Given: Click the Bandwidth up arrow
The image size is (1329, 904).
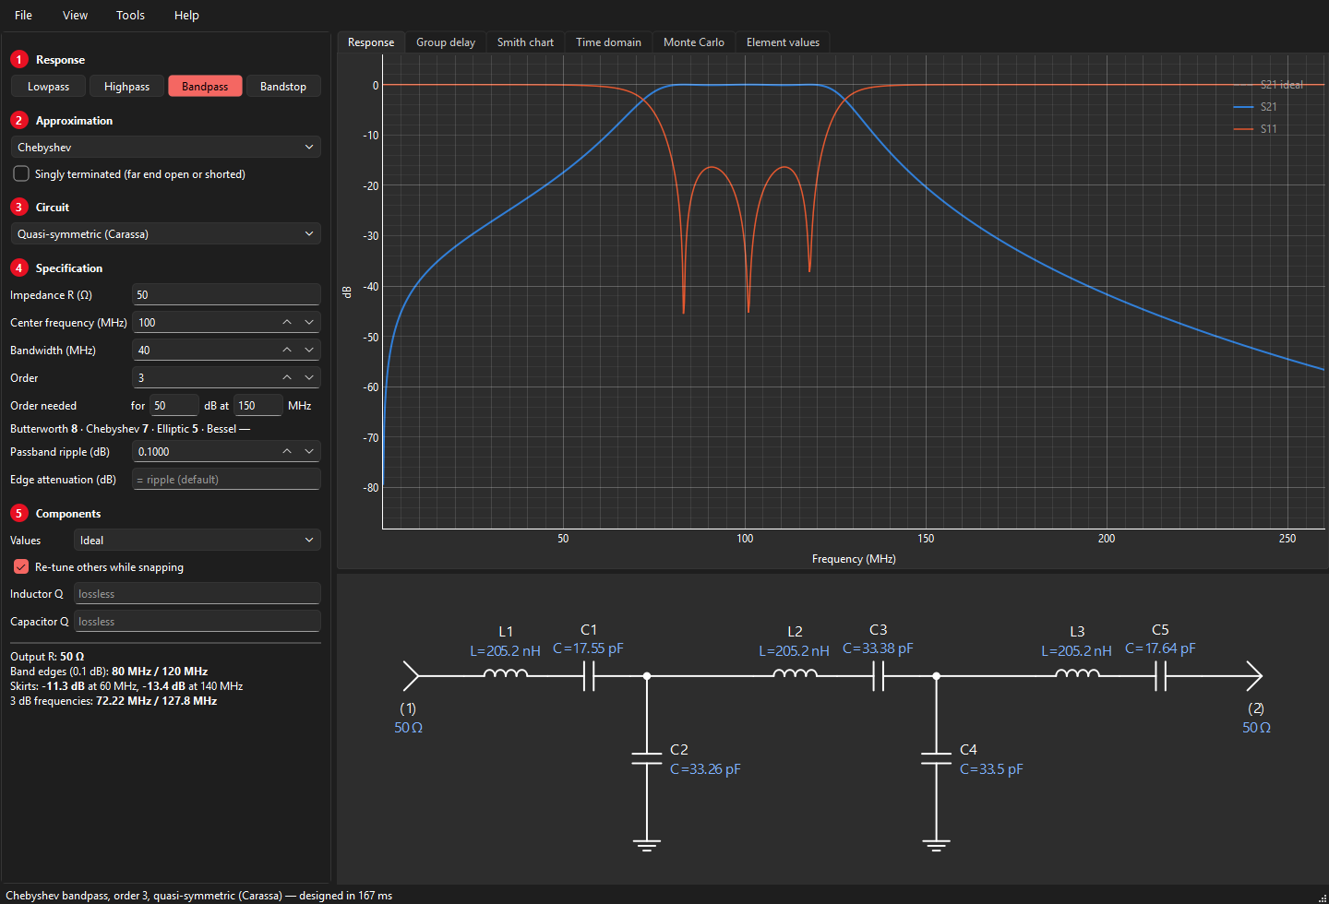Looking at the screenshot, I should [287, 350].
